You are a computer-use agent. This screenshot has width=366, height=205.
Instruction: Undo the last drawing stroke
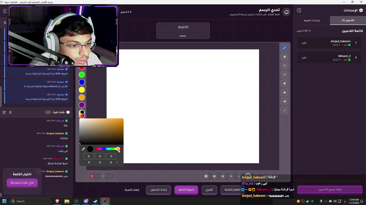(103, 176)
